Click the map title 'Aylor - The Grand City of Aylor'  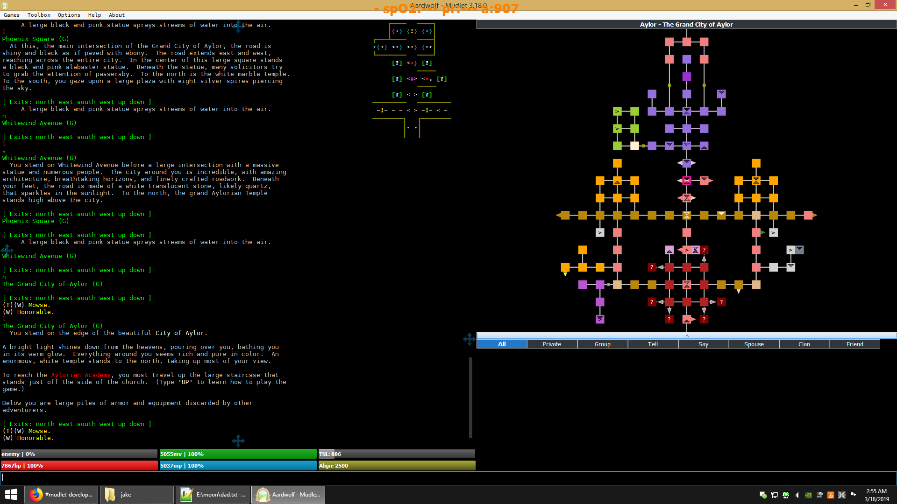686,24
